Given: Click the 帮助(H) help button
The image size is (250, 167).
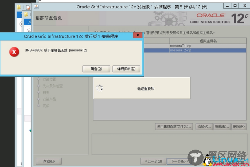Looking at the screenshot, I should (x=49, y=161).
